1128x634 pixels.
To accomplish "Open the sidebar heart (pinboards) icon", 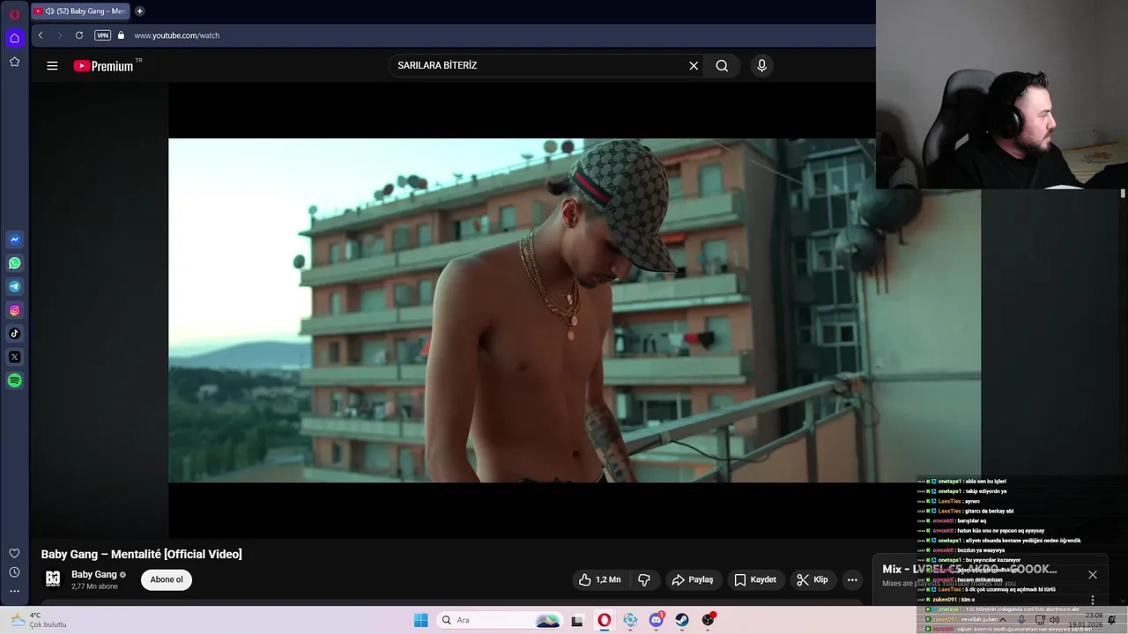I will [x=14, y=553].
